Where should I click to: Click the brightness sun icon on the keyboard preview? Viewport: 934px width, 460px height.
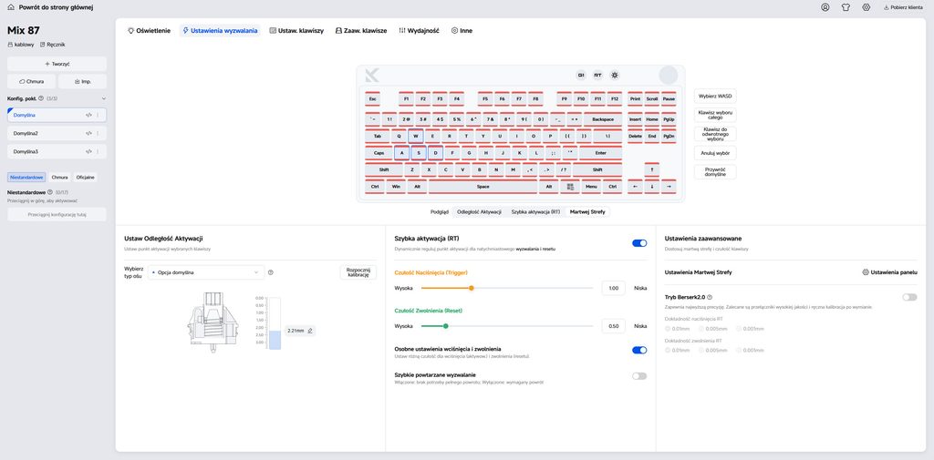point(615,75)
